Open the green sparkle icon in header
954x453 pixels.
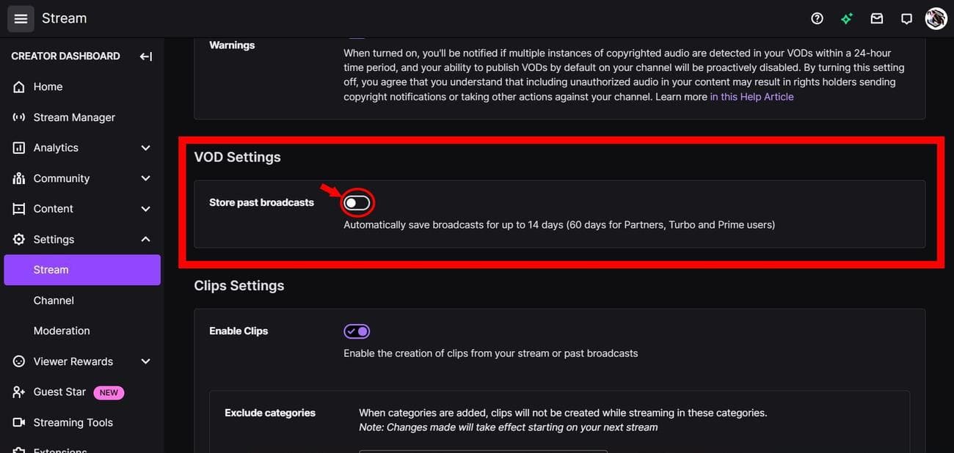(x=847, y=19)
